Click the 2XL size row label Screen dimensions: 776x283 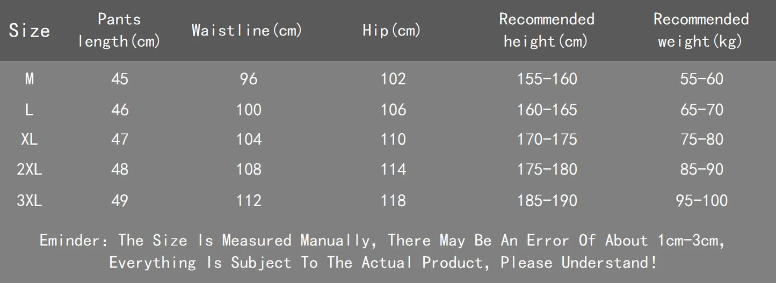click(30, 170)
